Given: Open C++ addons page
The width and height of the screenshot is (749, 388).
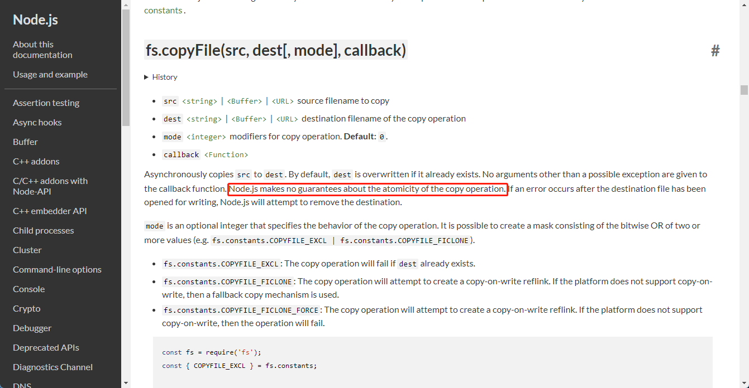Looking at the screenshot, I should [x=36, y=162].
